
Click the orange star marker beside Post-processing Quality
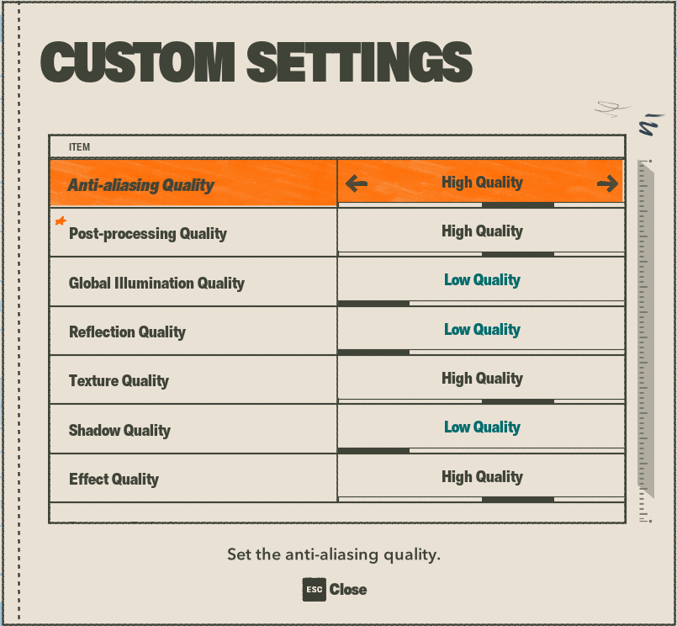click(x=61, y=221)
